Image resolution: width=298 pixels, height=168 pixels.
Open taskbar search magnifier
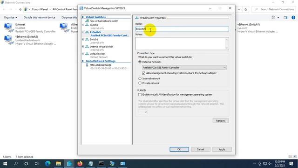point(16,164)
